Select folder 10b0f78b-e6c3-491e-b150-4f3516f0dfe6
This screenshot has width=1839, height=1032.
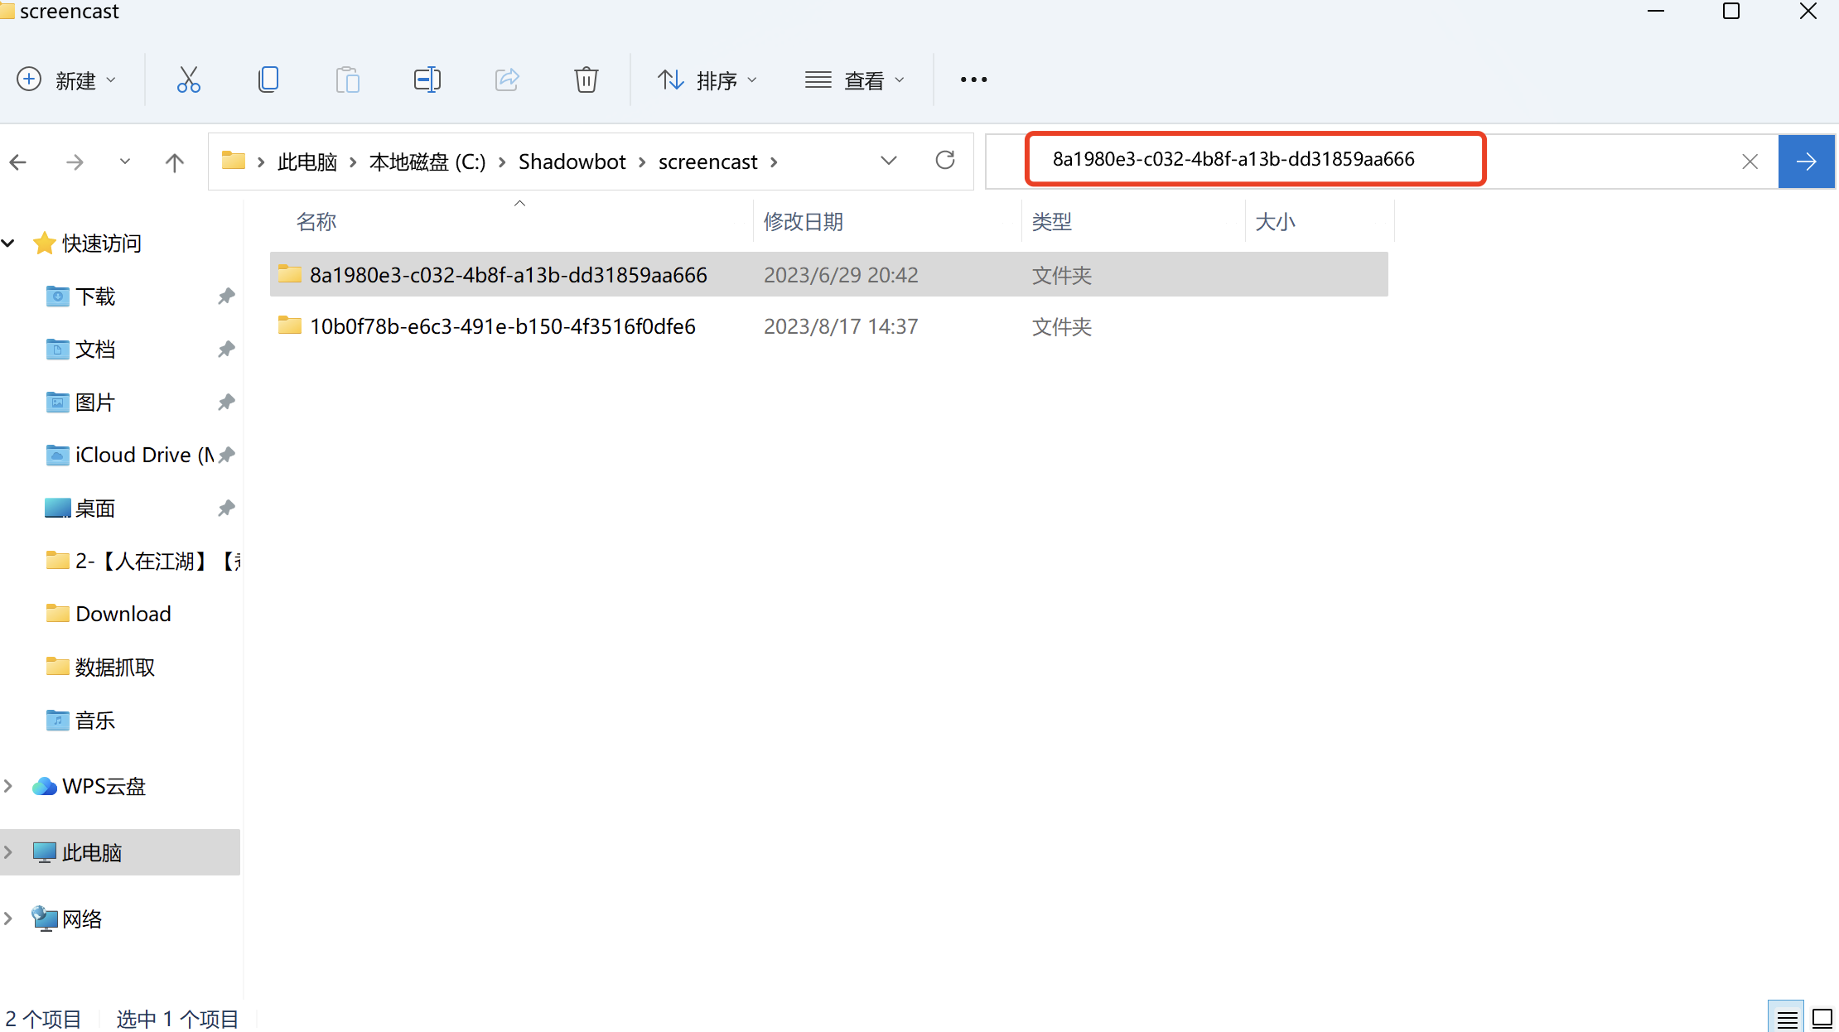point(502,326)
